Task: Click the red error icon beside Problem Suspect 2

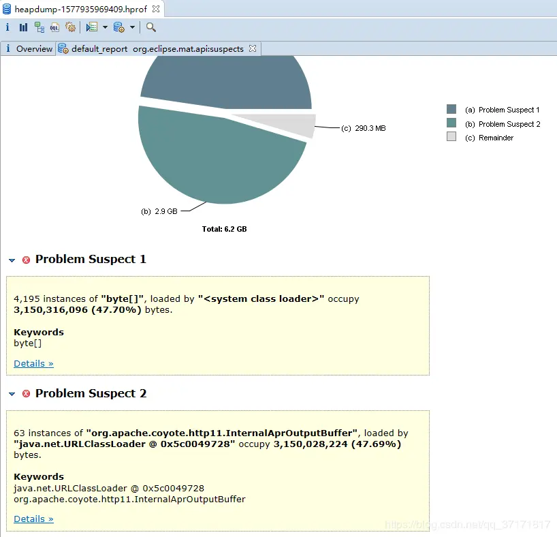Action: (x=26, y=394)
